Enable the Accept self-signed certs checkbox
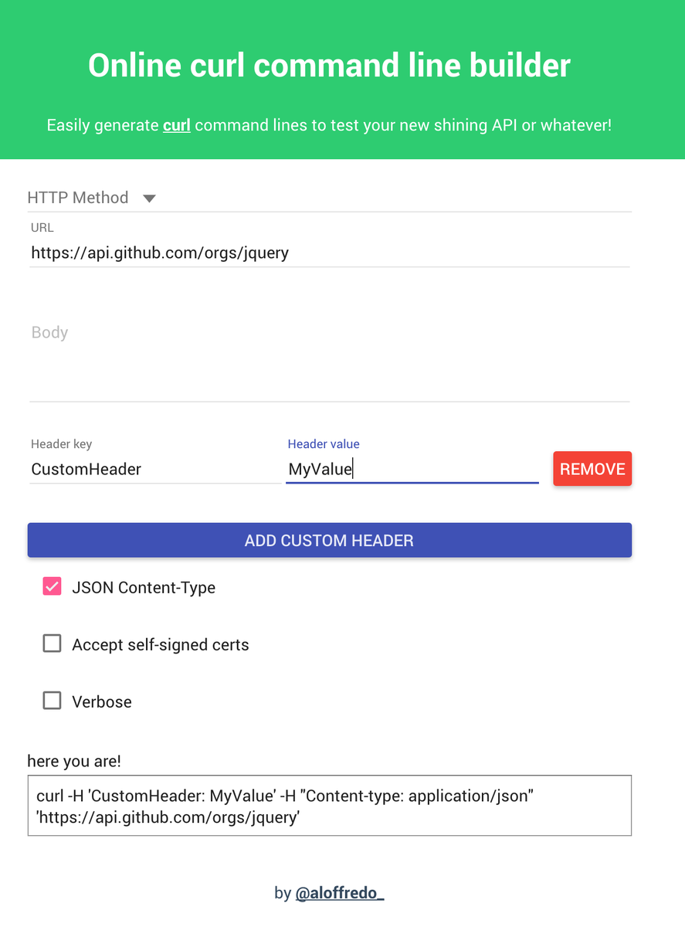 (x=52, y=644)
